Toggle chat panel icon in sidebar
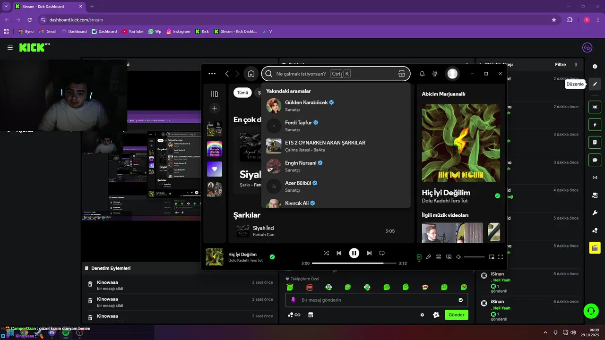The width and height of the screenshot is (605, 340). 595,160
